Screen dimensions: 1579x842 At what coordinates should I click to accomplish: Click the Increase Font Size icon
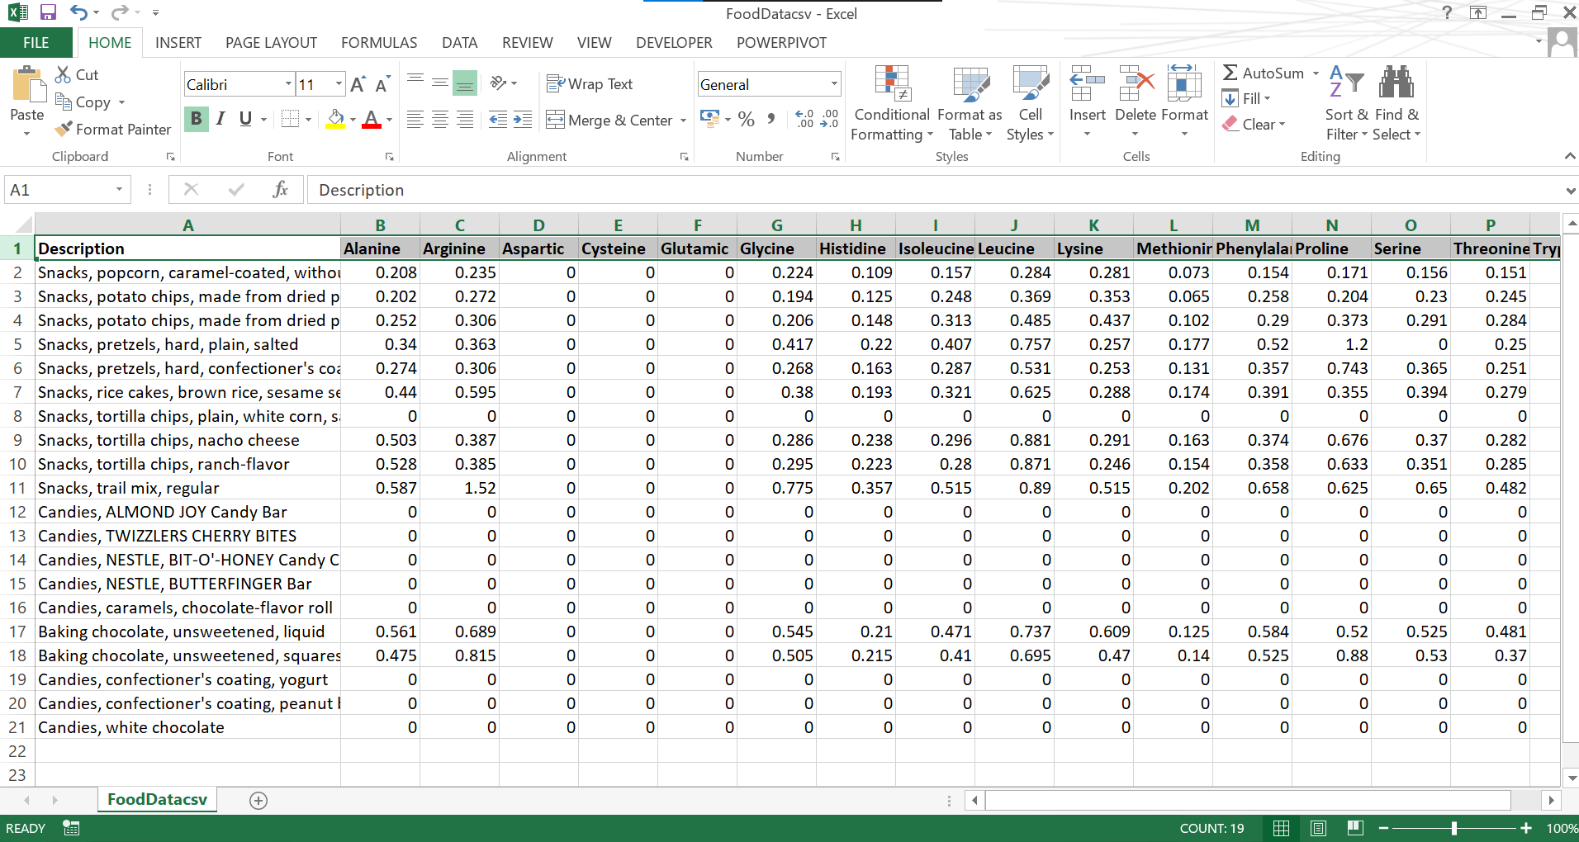tap(358, 84)
